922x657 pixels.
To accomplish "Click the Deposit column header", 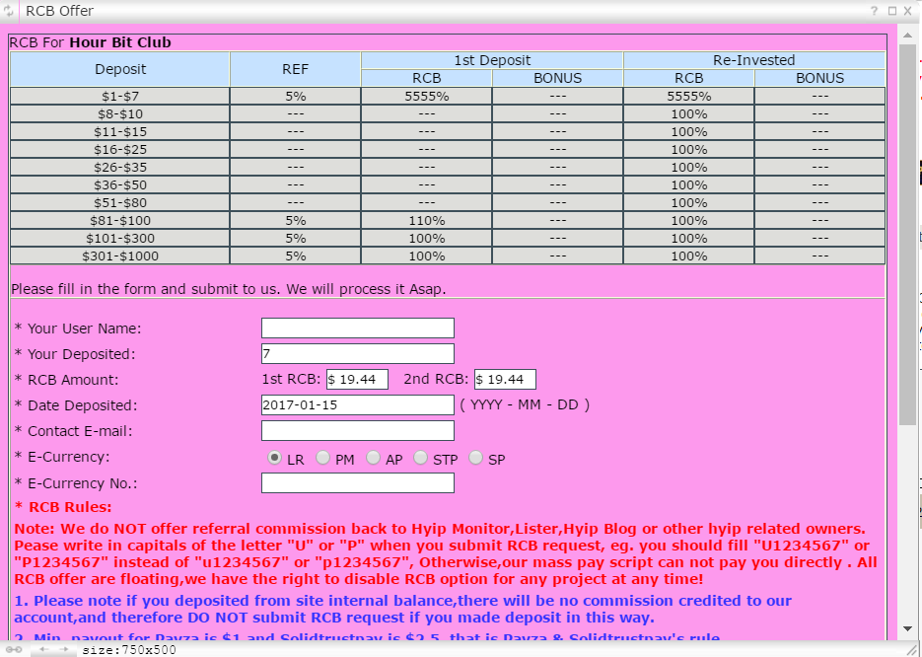I will tap(120, 69).
